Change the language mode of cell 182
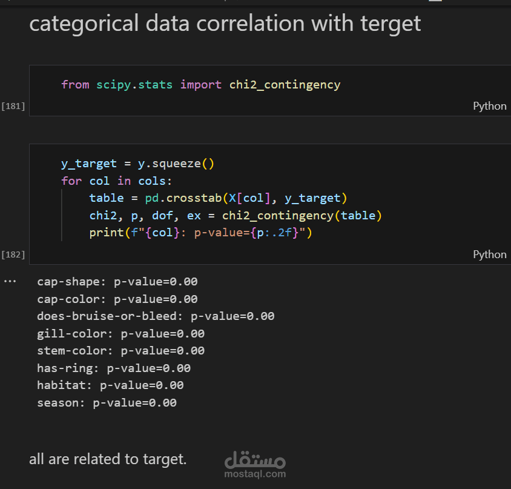Viewport: 511px width, 489px height. [x=489, y=254]
